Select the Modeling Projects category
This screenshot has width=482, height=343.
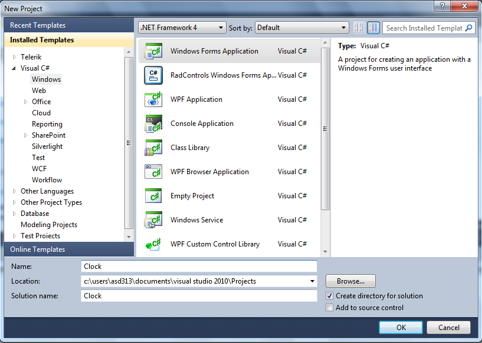click(x=49, y=225)
